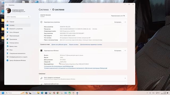
Task: Click the user profile avatar picture
Action: [x=8, y=11]
